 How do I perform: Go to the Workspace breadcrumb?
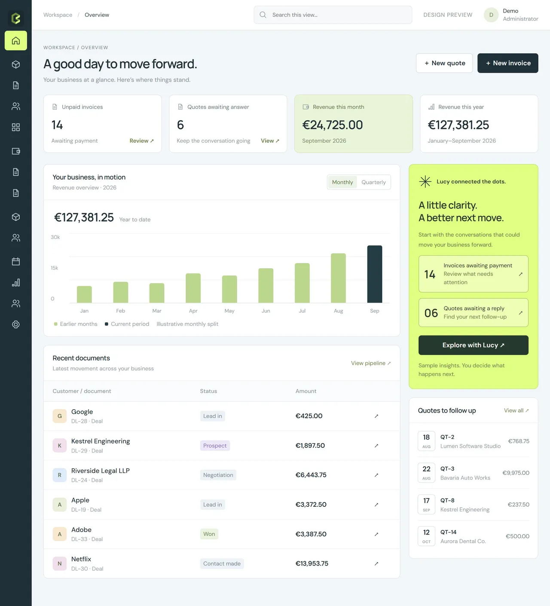58,15
